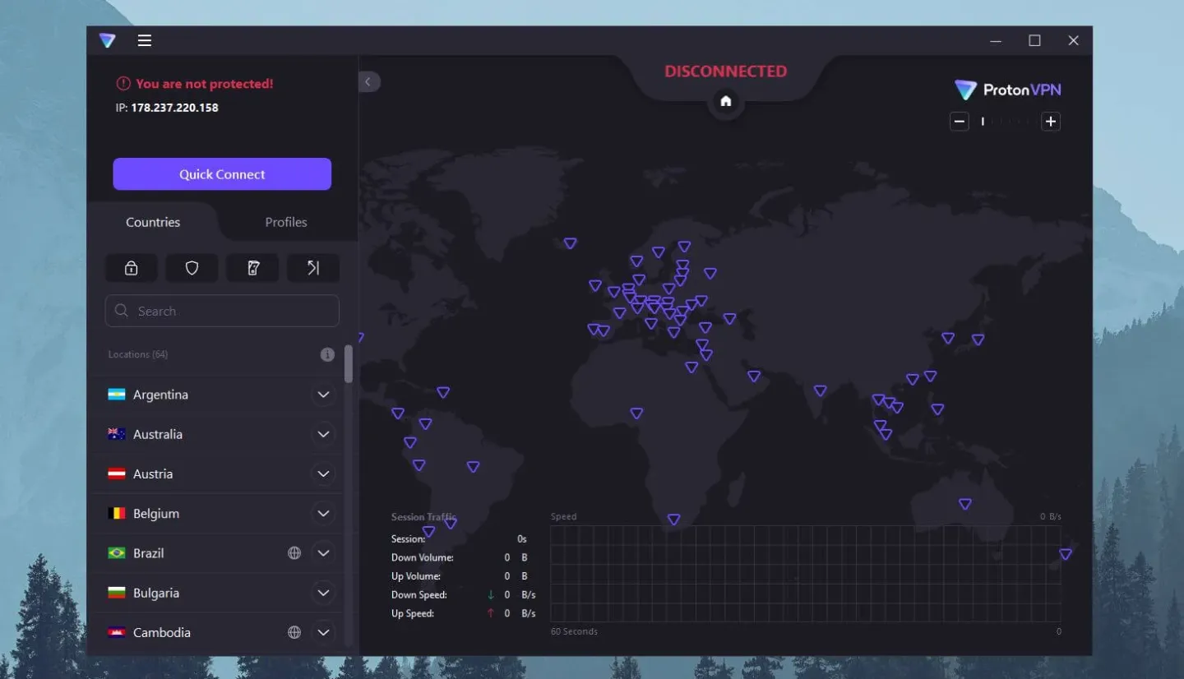
Task: Open the Port Forwarding icon
Action: (313, 268)
